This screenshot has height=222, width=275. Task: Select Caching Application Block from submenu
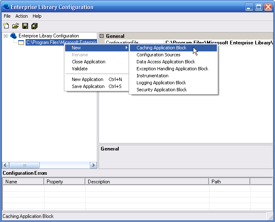click(161, 48)
